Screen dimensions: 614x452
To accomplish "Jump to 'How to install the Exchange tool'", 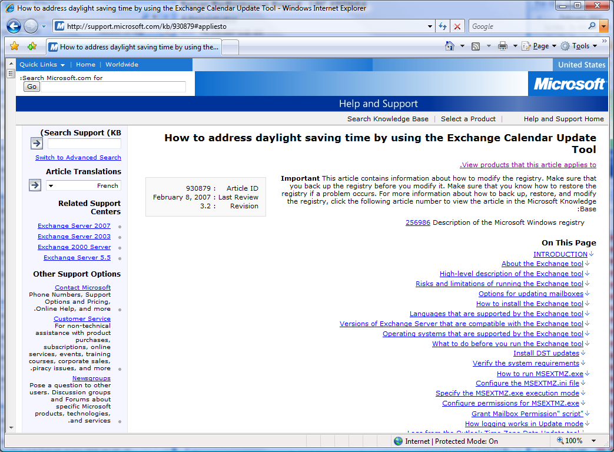I will 530,304.
